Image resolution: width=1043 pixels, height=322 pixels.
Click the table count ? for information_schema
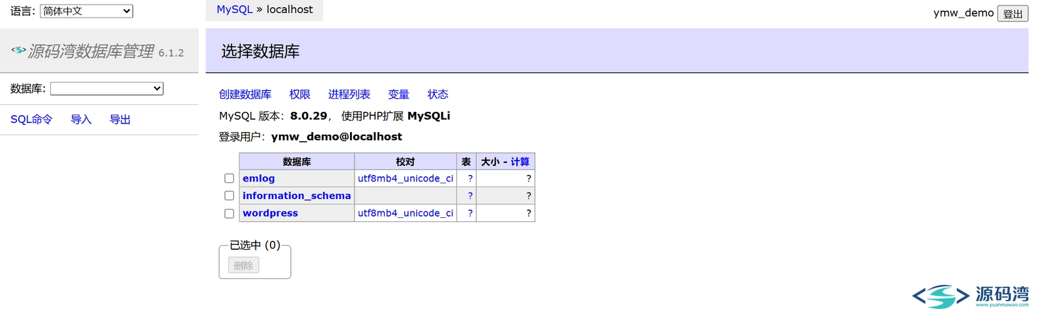(470, 196)
